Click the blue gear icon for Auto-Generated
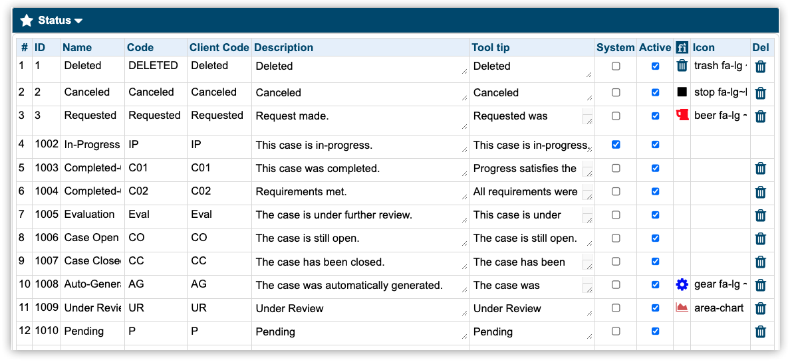This screenshot has width=790, height=362. pyautogui.click(x=682, y=285)
